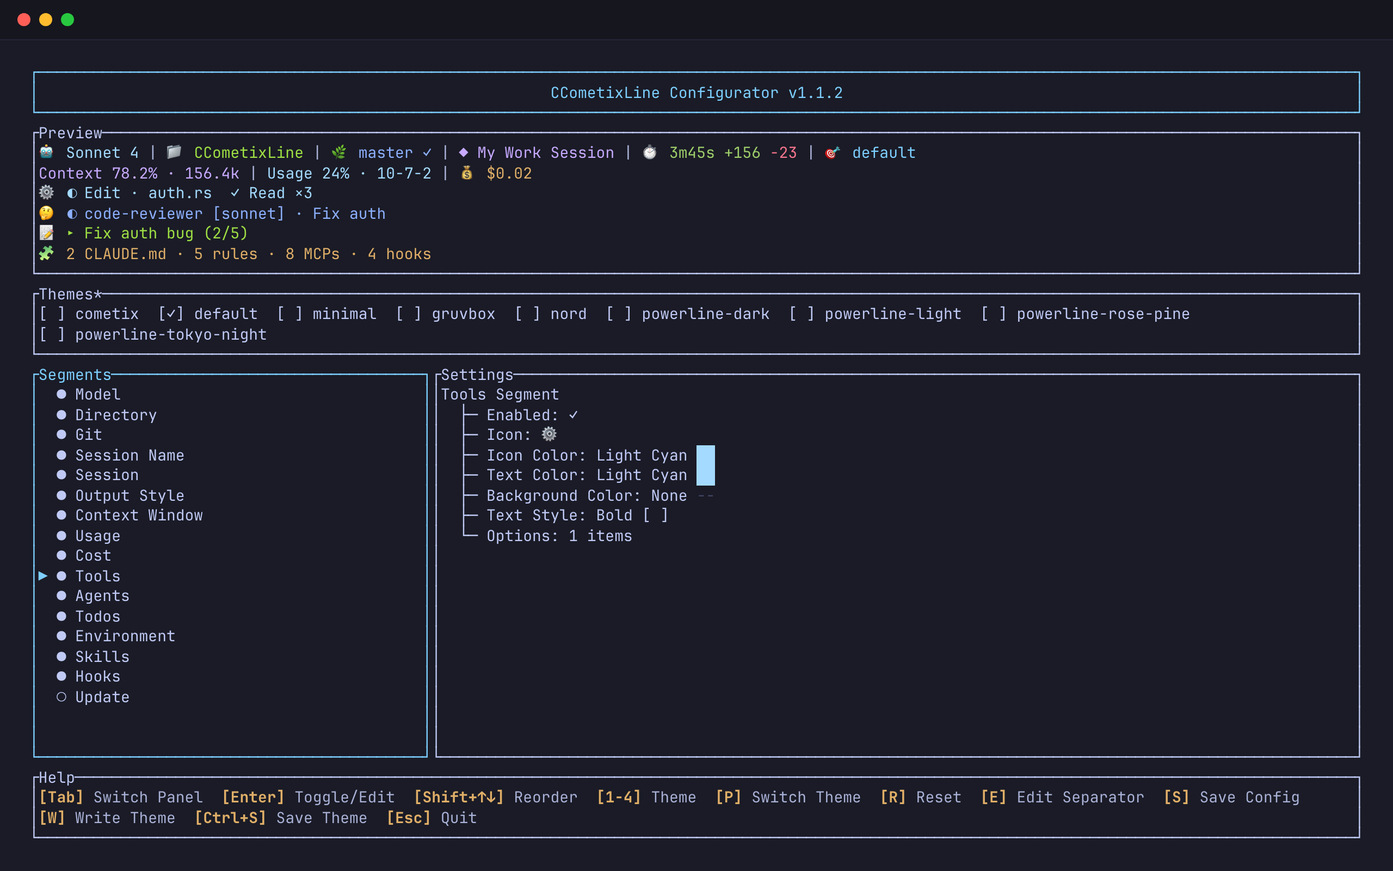This screenshot has width=1393, height=871.
Task: Click the money bag icon before $0.02
Action: 467,173
